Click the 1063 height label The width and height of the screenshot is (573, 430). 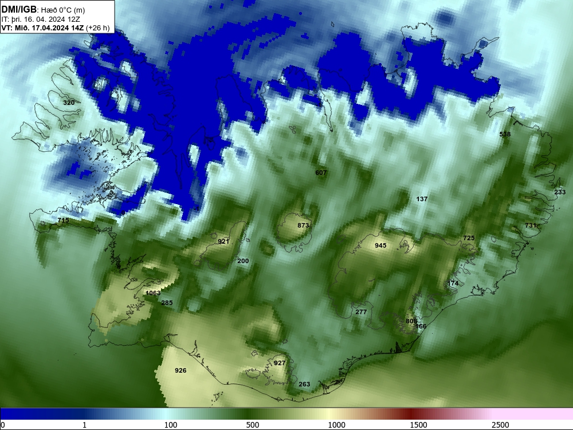pos(153,293)
